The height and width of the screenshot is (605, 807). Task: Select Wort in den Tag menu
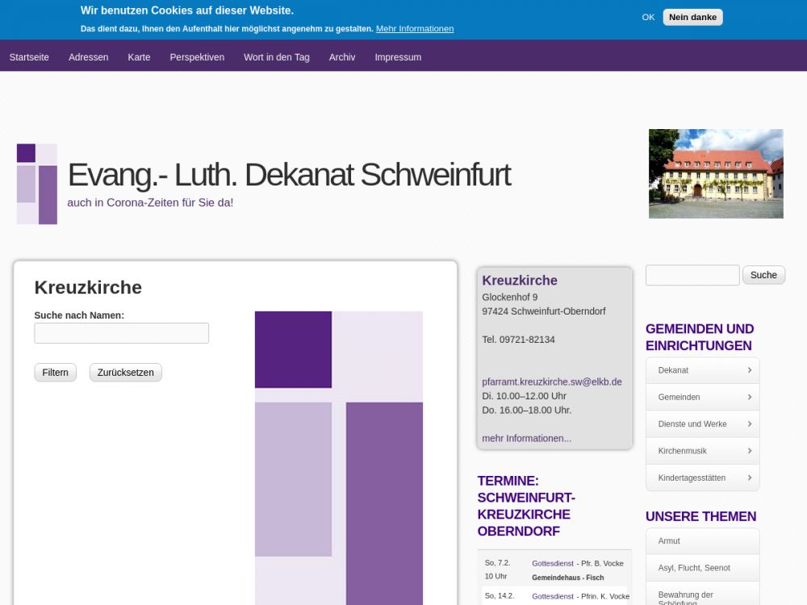(x=277, y=57)
